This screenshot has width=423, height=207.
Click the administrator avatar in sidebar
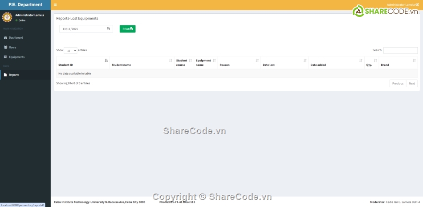pyautogui.click(x=7, y=17)
